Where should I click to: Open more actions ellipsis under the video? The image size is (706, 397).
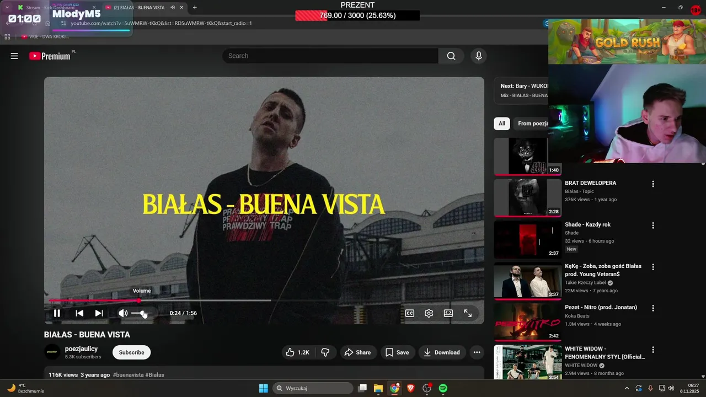[x=477, y=352]
